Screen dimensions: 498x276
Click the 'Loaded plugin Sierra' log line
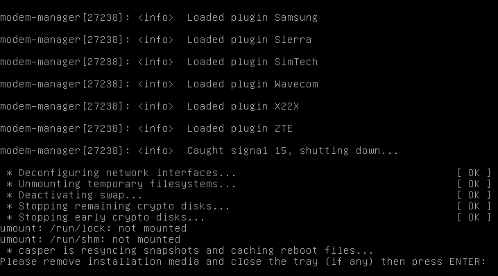pyautogui.click(x=155, y=40)
